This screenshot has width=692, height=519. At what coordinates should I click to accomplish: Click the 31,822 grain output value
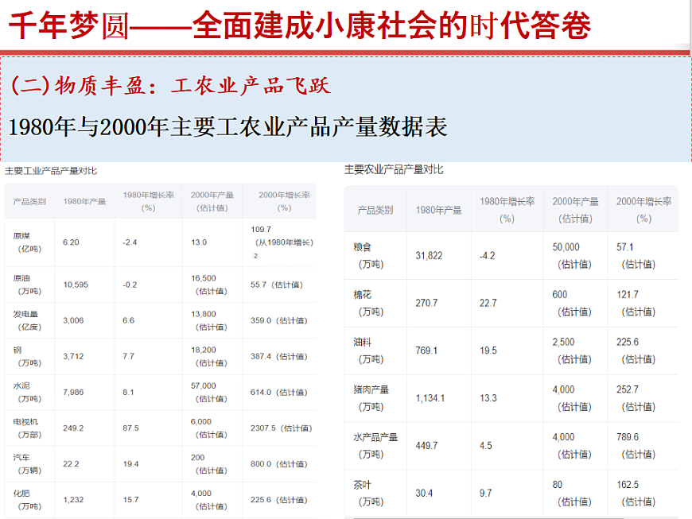coord(429,256)
